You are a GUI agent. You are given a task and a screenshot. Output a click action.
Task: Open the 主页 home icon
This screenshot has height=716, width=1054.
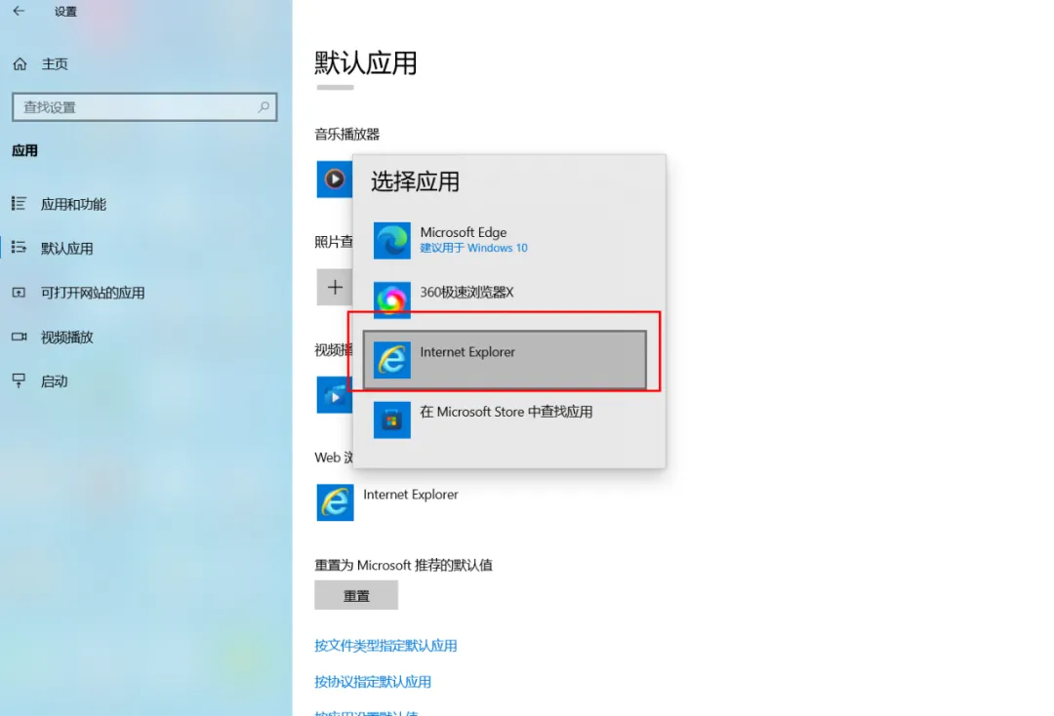pos(20,63)
